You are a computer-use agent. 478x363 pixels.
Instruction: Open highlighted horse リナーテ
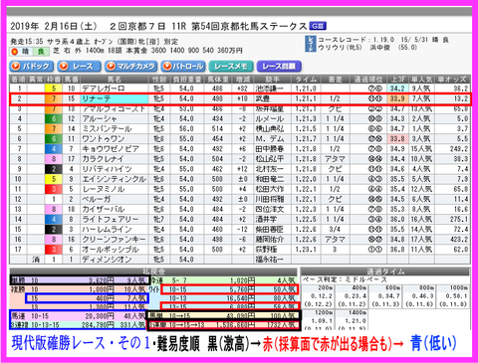[97, 98]
